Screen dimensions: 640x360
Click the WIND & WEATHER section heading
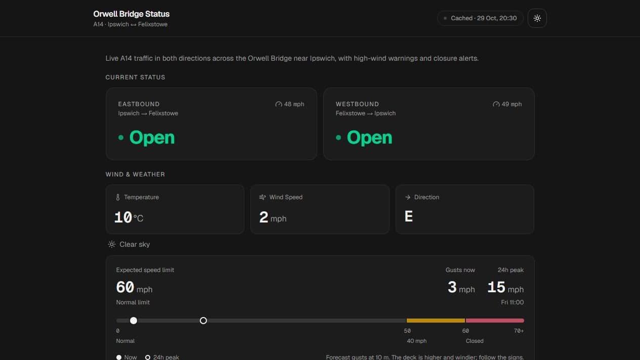pyautogui.click(x=135, y=174)
